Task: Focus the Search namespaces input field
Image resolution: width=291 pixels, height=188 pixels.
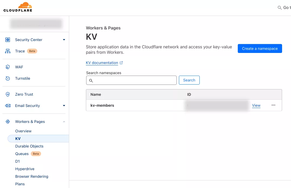Action: point(134,80)
